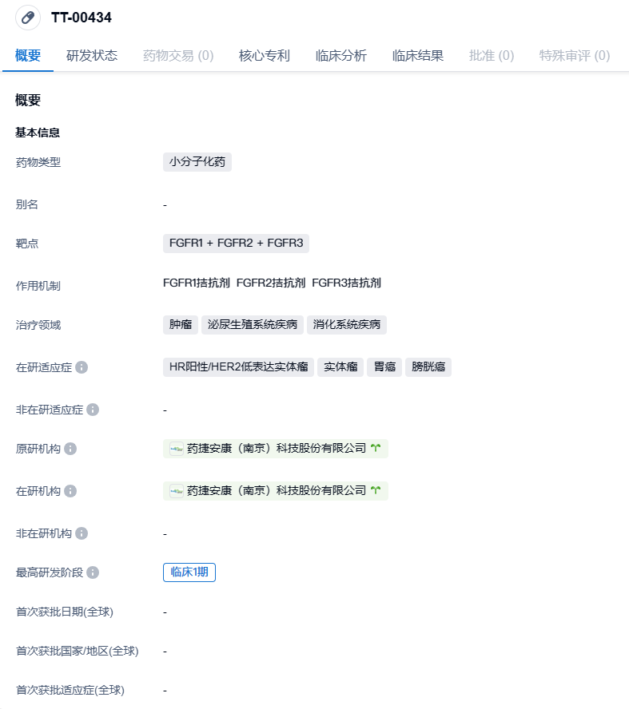
Task: Click info icon next to 最高研发阶段
Action: pos(93,572)
